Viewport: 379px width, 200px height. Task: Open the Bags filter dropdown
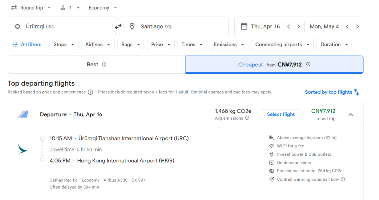pos(131,45)
